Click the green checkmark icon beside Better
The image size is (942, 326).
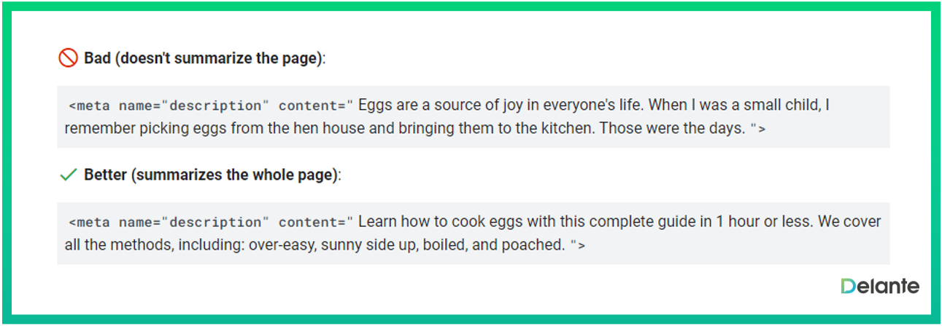[69, 175]
